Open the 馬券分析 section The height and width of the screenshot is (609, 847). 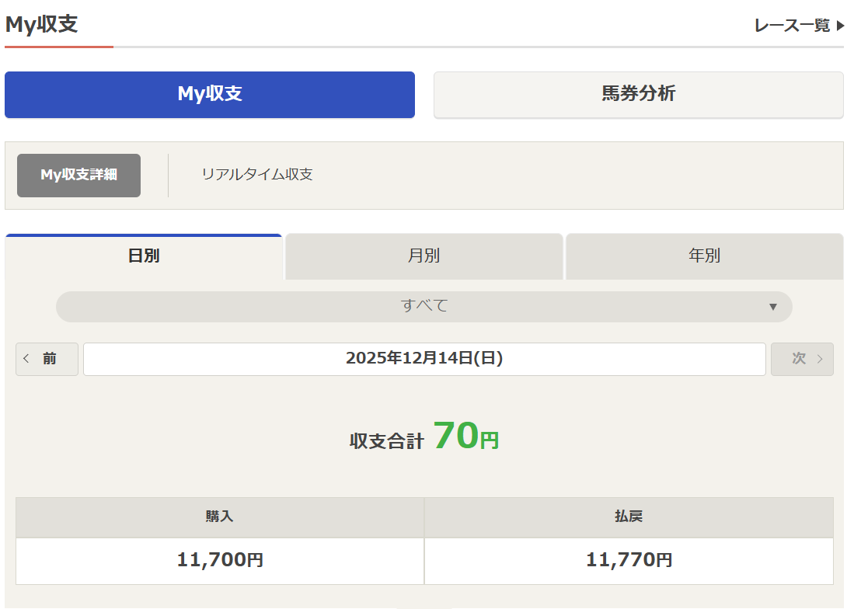pyautogui.click(x=638, y=95)
